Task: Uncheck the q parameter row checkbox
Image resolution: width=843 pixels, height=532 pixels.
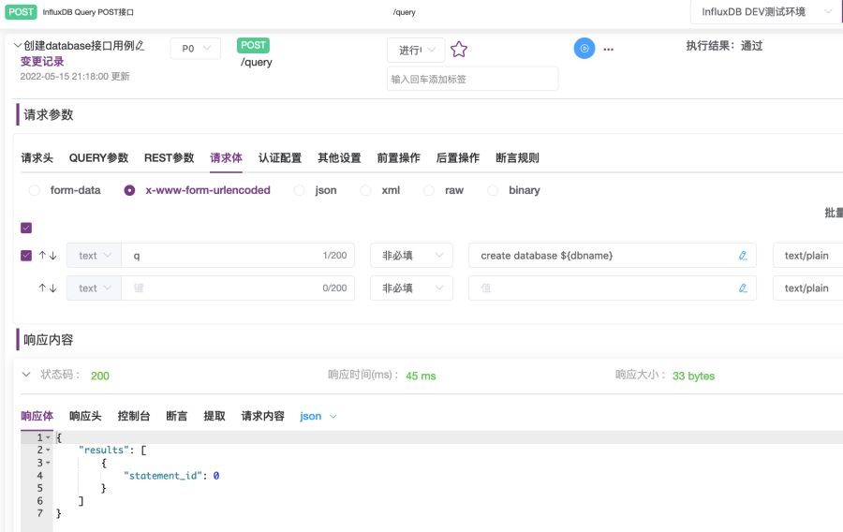Action: 26,256
